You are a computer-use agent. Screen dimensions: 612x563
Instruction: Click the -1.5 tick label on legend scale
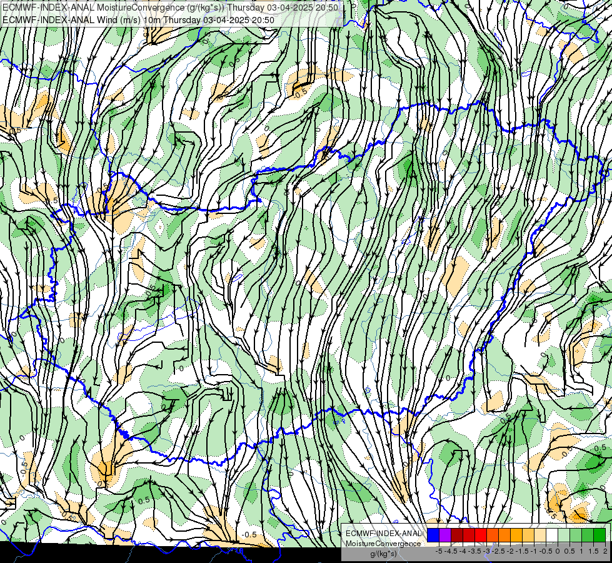(x=522, y=551)
